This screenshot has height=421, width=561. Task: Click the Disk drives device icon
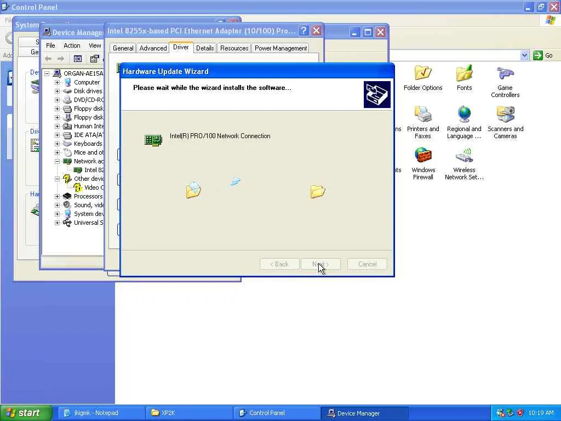67,91
